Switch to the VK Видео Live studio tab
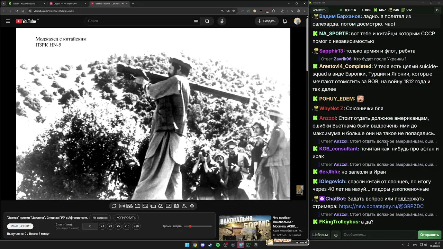Image resolution: width=443 pixels, height=249 pixels. [68, 3]
